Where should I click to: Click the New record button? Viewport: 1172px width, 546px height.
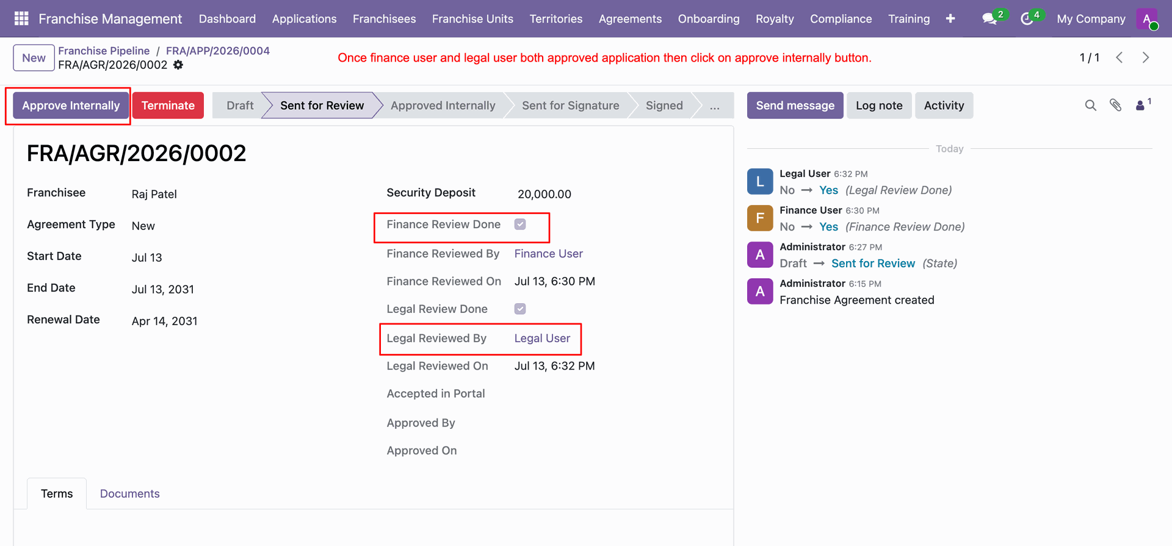pos(34,58)
